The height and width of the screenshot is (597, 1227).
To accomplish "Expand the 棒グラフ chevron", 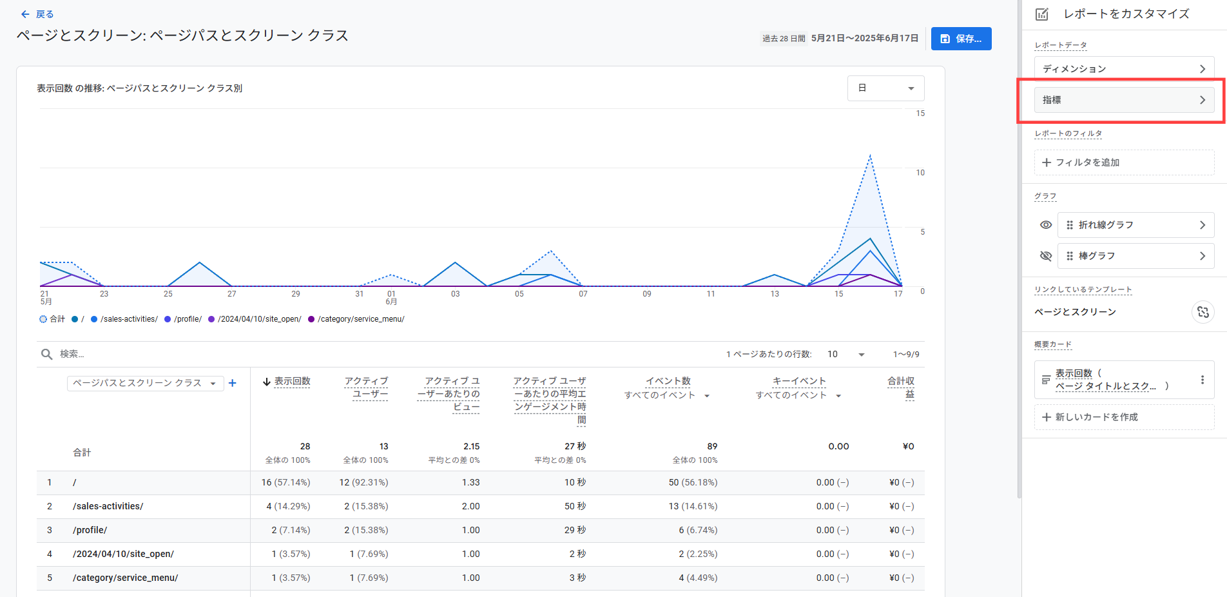I will 1203,256.
